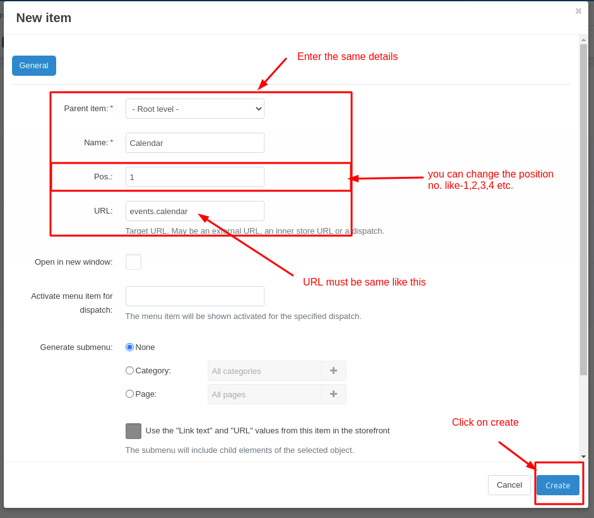Click the All categories picker field
Viewport: 594px width, 518px height.
(264, 371)
